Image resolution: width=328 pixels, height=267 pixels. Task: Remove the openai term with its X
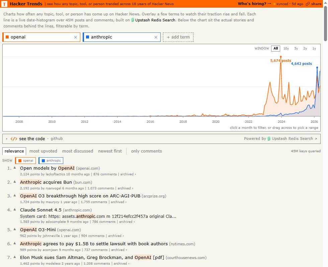(76, 37)
